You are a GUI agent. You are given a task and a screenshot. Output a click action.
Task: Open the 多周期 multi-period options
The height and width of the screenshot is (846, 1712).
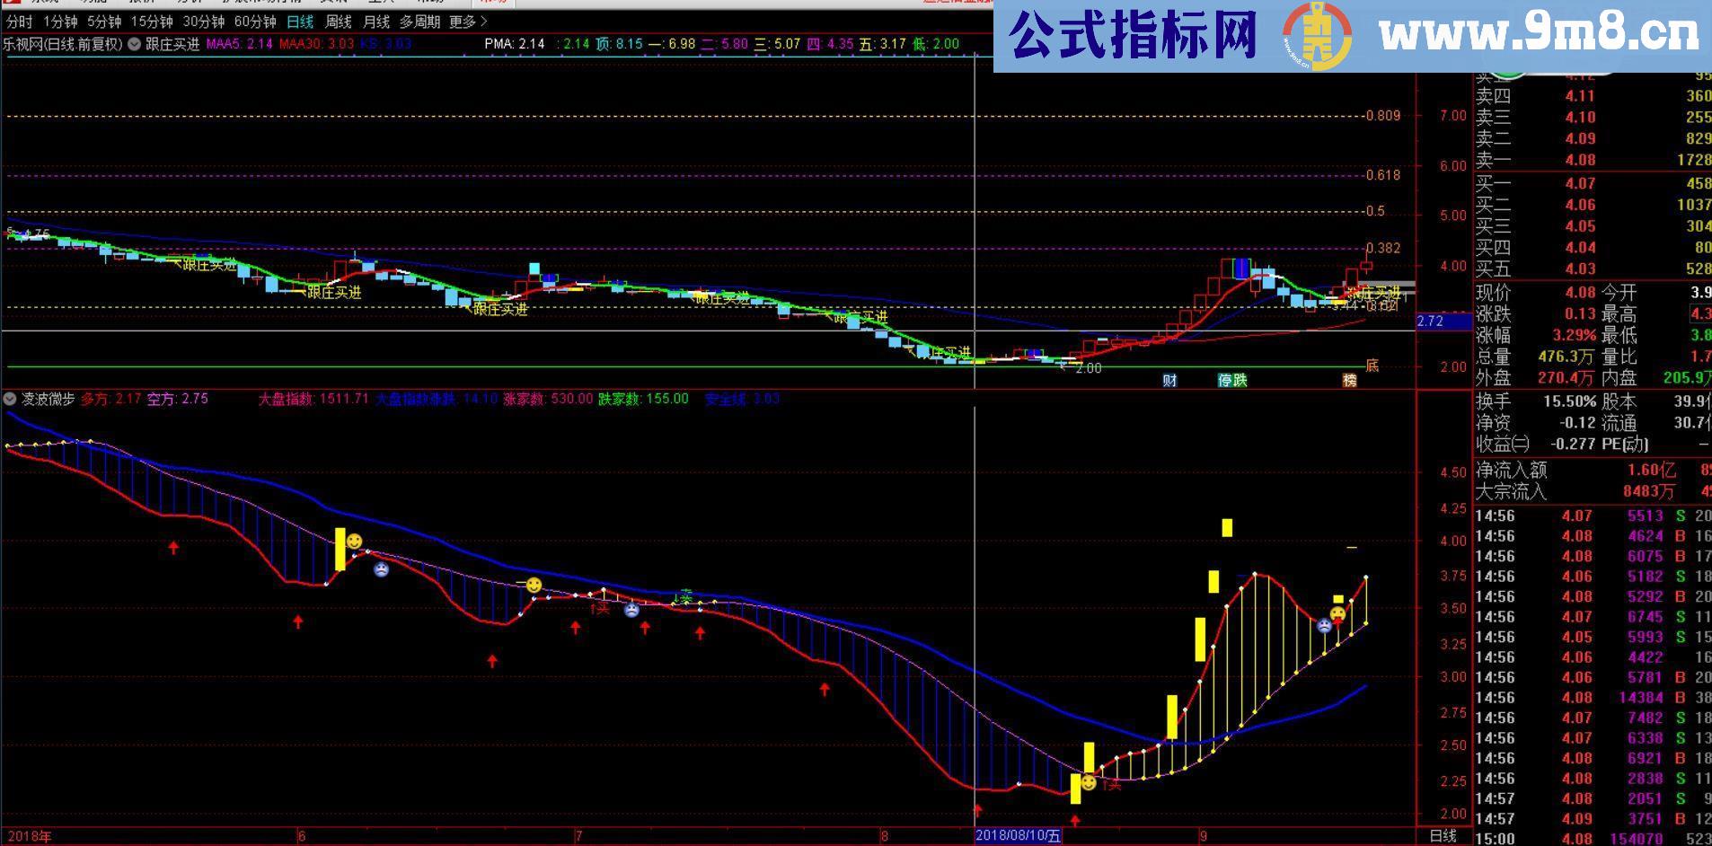pyautogui.click(x=419, y=22)
